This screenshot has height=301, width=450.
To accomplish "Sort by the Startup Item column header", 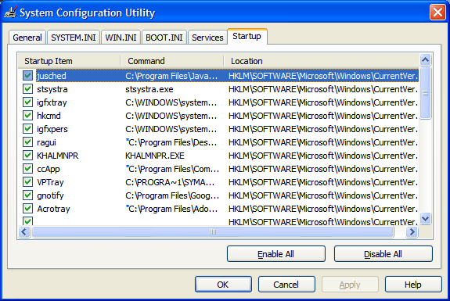I will click(70, 61).
